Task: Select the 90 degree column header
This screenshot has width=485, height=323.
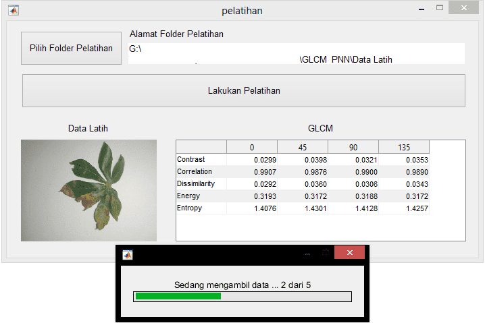Action: [353, 147]
